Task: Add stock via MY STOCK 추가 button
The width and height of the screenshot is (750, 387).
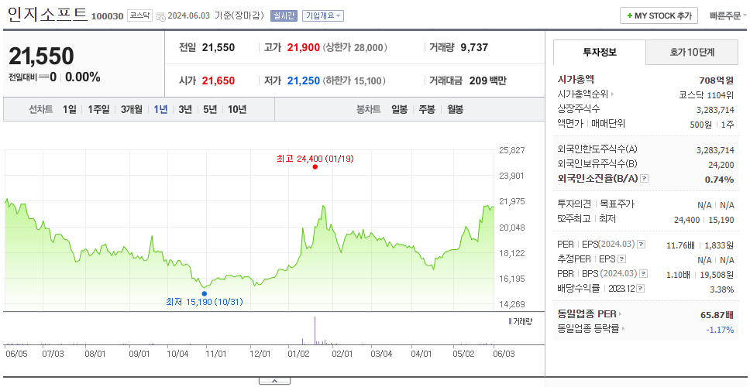Action: coord(659,15)
